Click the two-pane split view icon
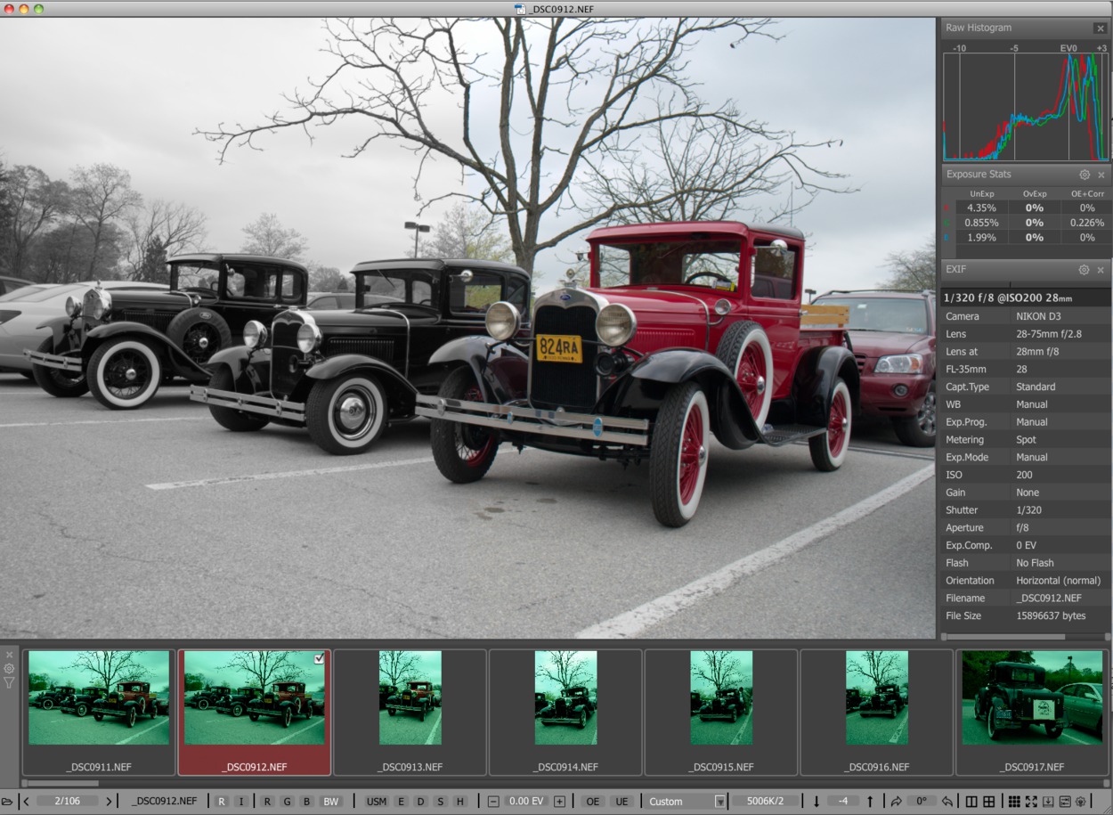 tap(971, 802)
